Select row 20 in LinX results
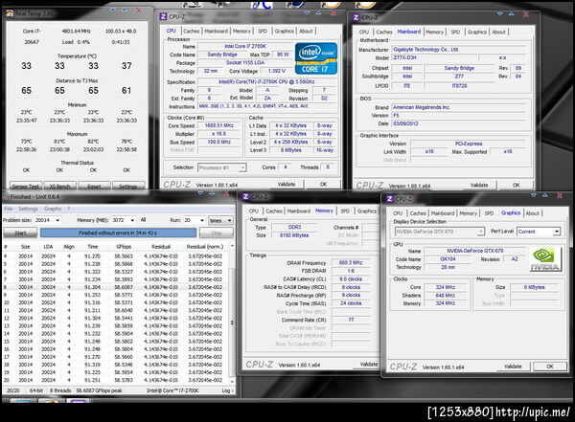575x422 pixels. coord(116,380)
